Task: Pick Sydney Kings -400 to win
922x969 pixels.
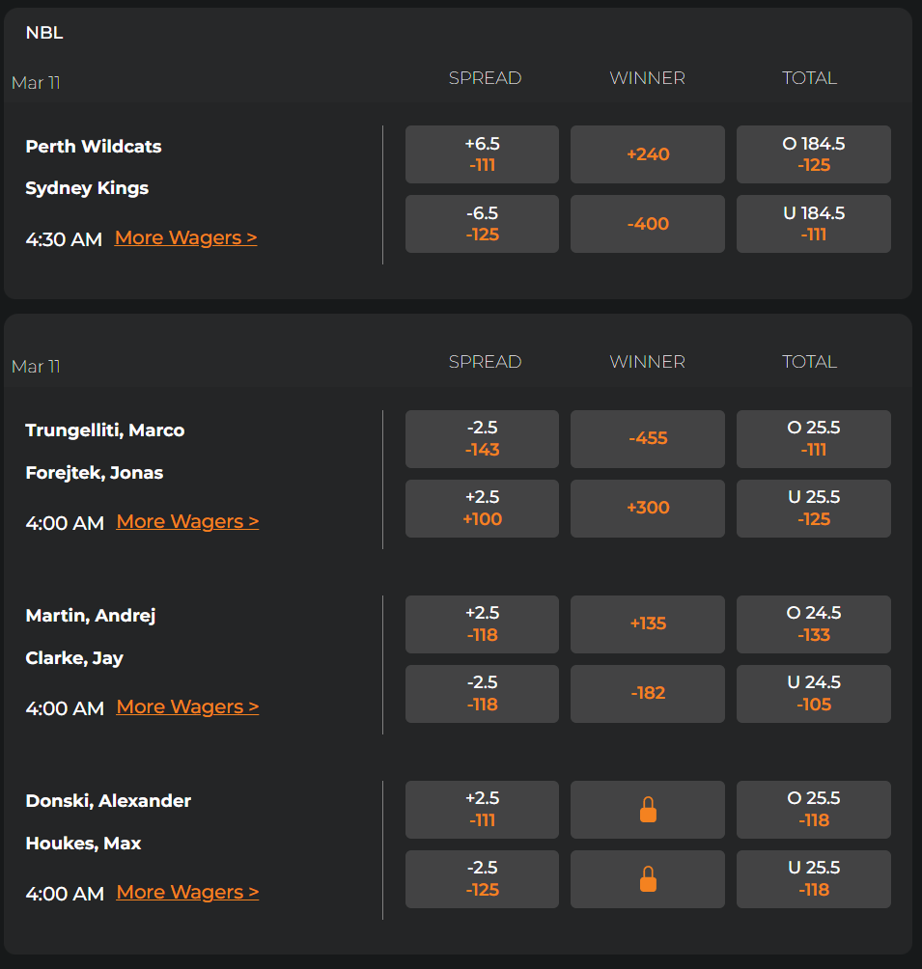Action: (x=647, y=224)
